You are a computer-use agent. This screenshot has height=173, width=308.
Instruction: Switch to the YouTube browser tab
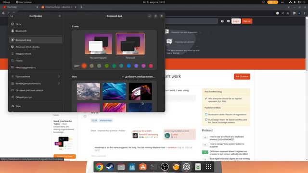(21, 7)
